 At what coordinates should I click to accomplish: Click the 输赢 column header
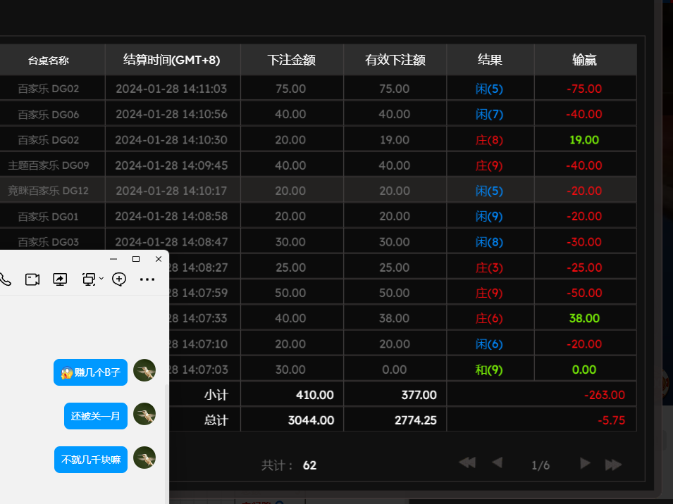point(584,60)
